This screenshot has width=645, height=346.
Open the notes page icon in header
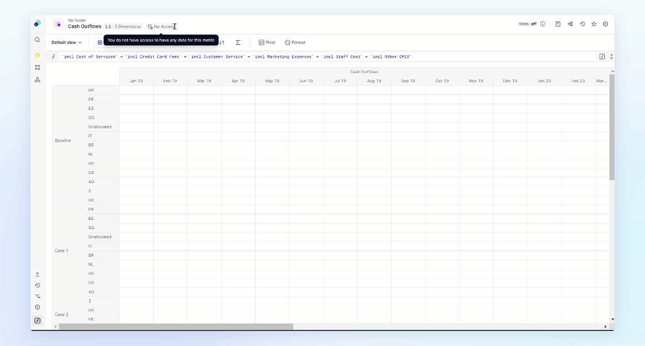tap(558, 24)
